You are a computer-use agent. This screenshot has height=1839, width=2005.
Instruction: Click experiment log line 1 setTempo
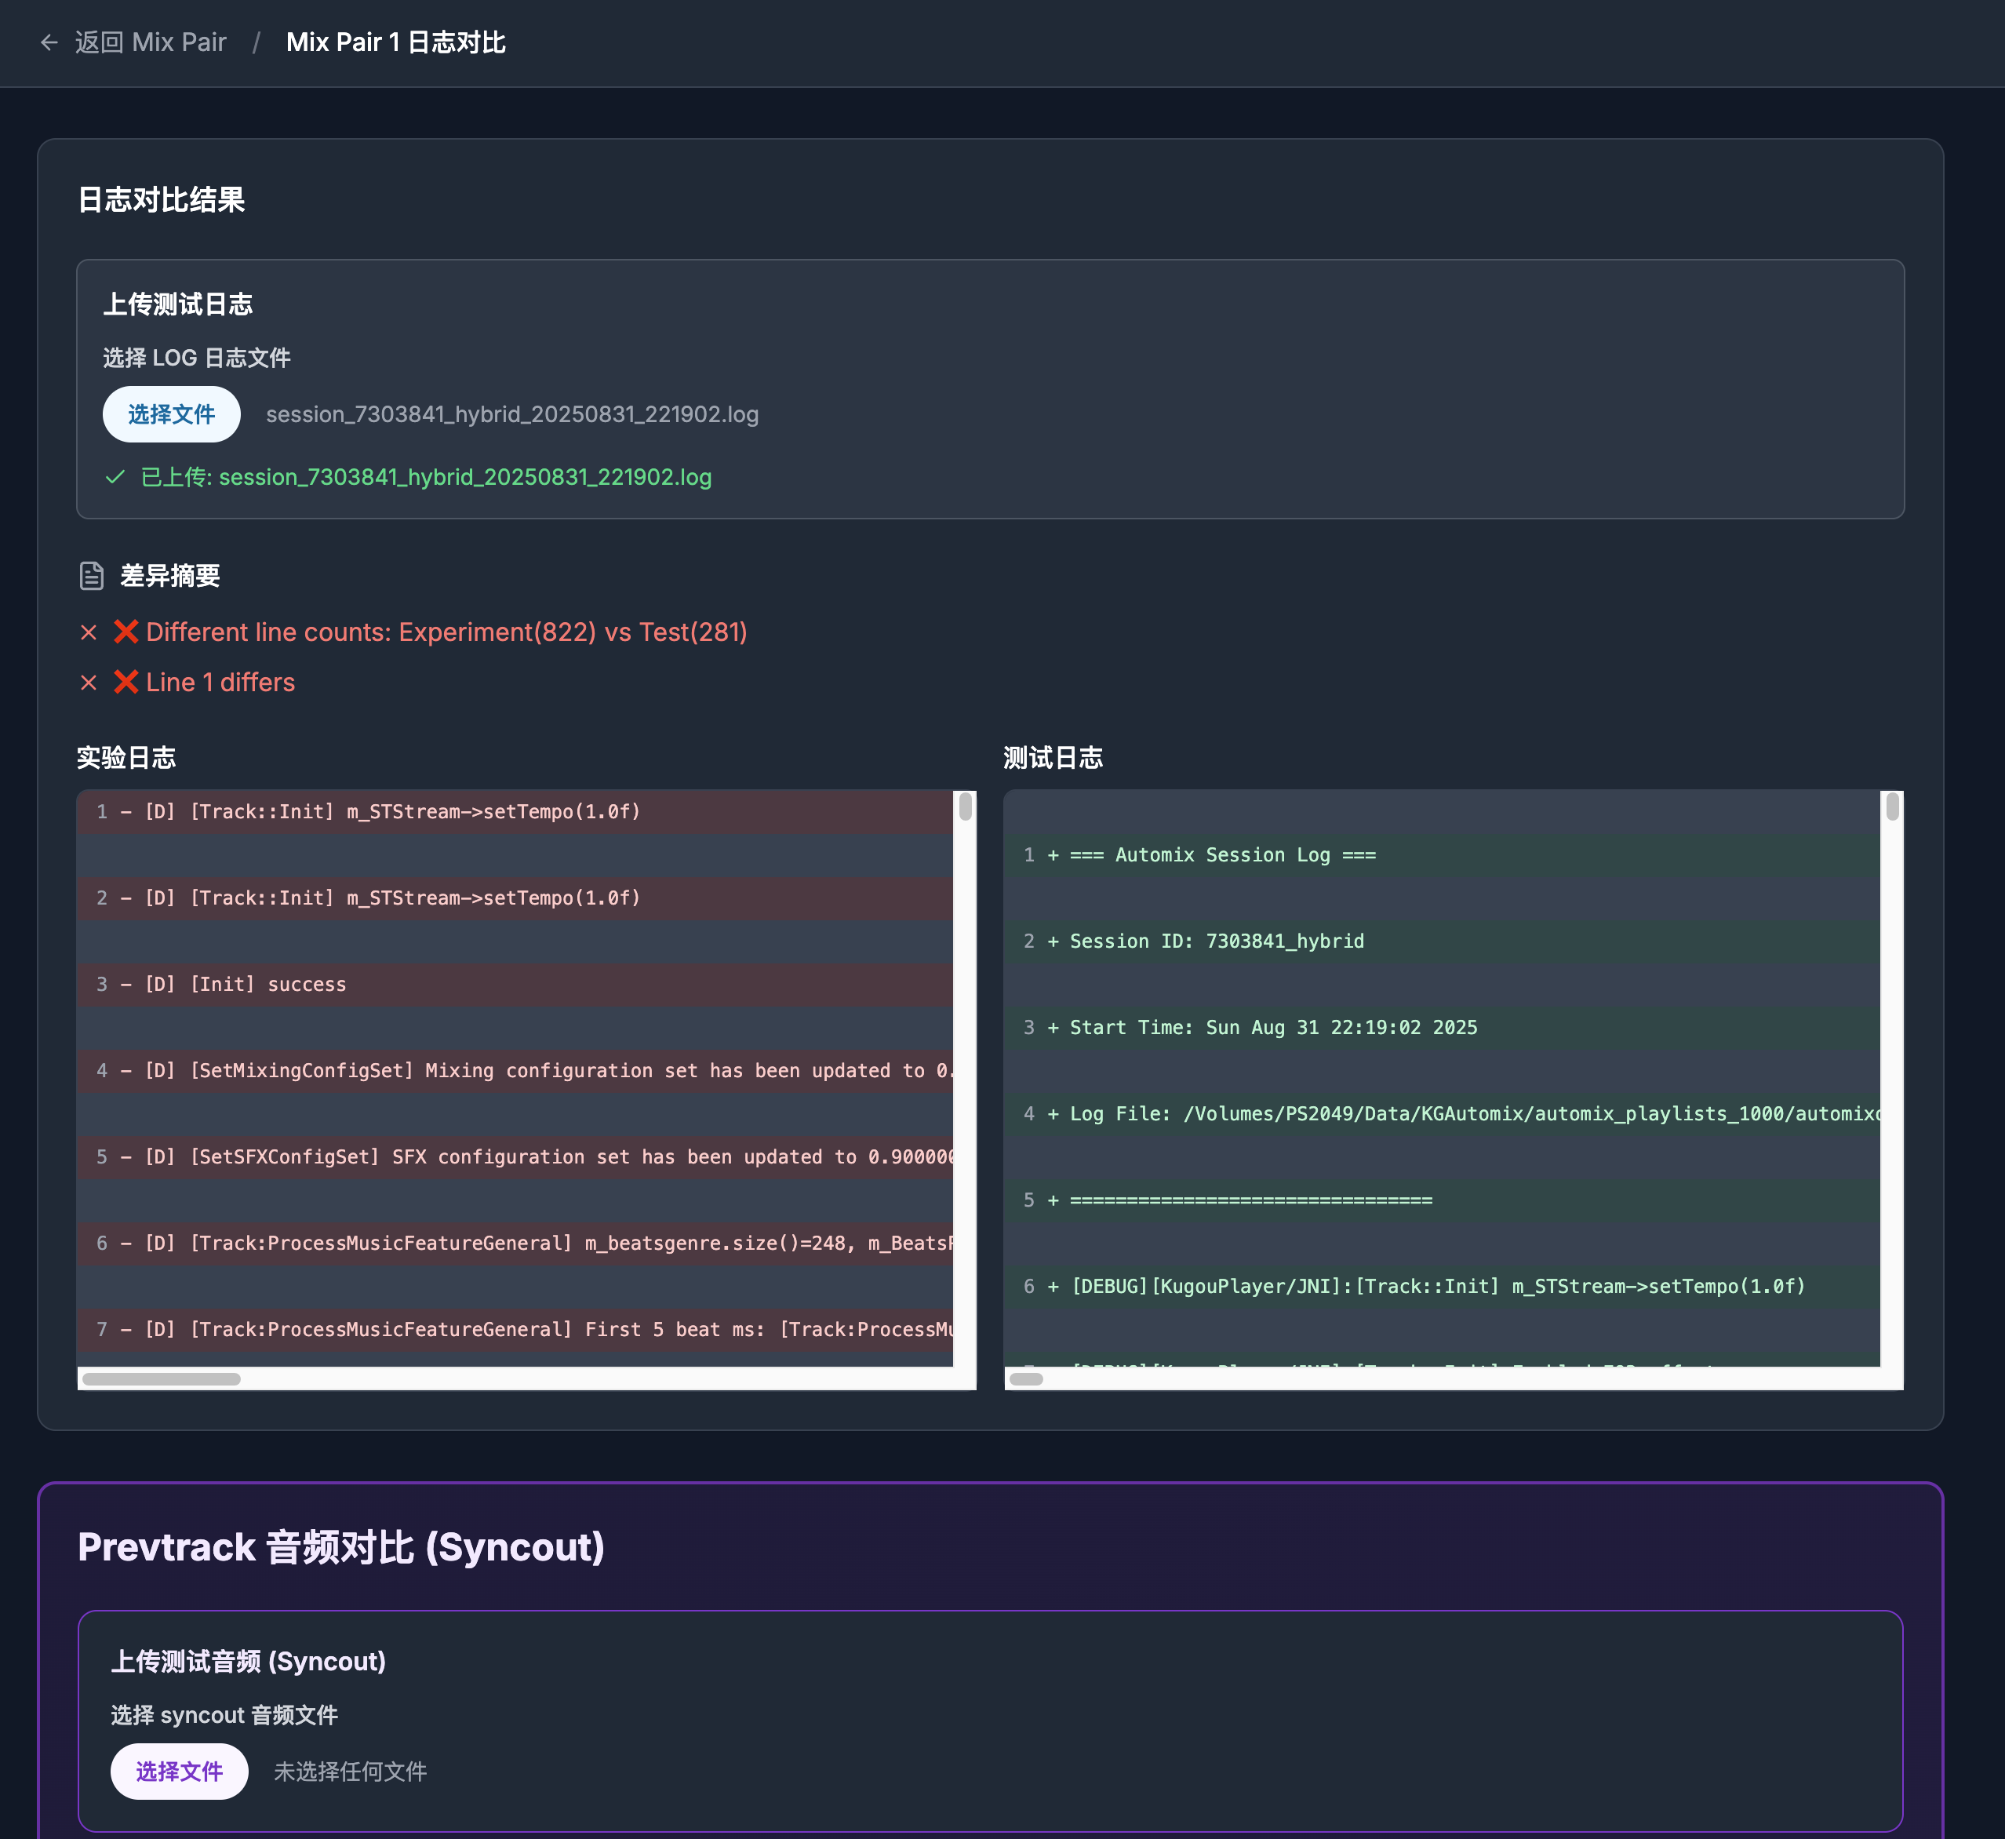pyautogui.click(x=515, y=812)
